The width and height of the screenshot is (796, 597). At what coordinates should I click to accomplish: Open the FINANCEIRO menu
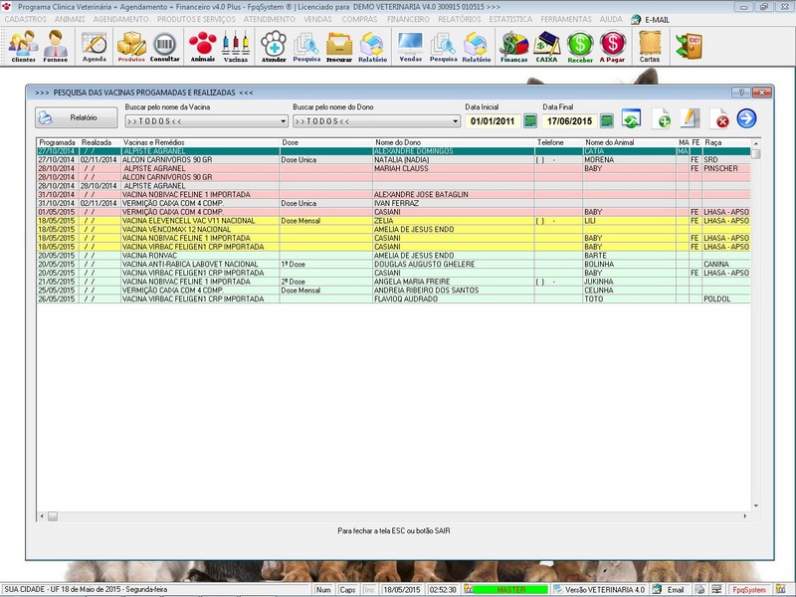tap(408, 19)
